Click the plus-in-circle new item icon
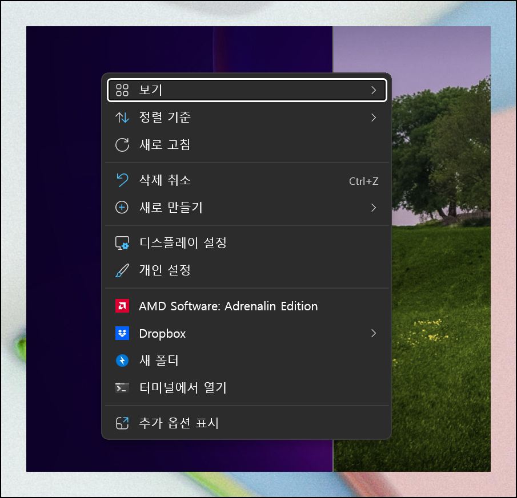This screenshot has height=498, width=517. [122, 208]
